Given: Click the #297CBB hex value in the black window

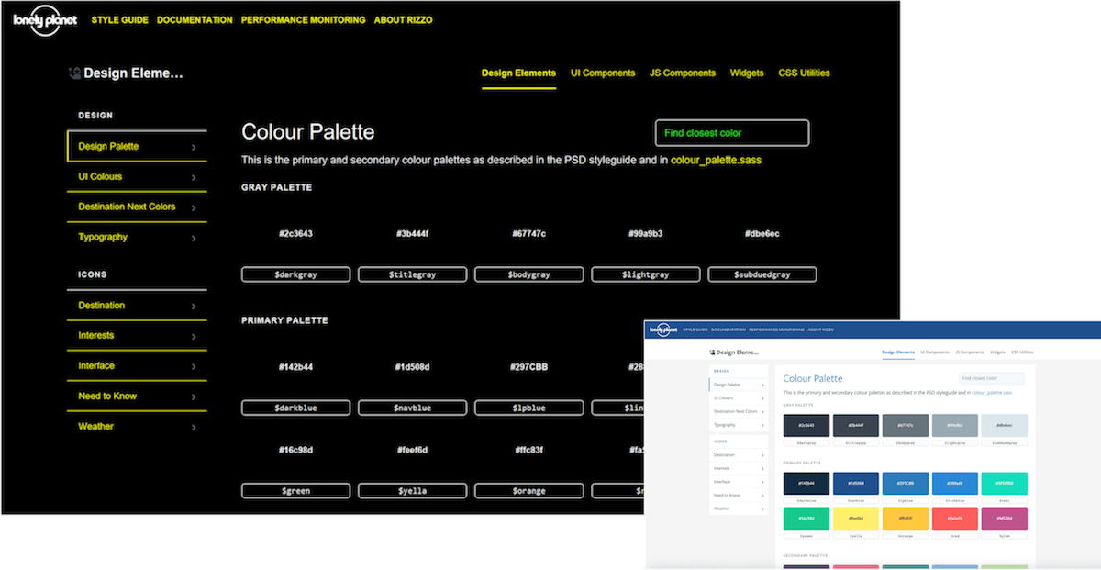Looking at the screenshot, I should point(528,367).
